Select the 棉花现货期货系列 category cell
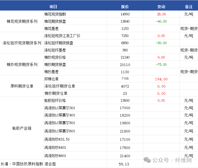 point(22,21)
